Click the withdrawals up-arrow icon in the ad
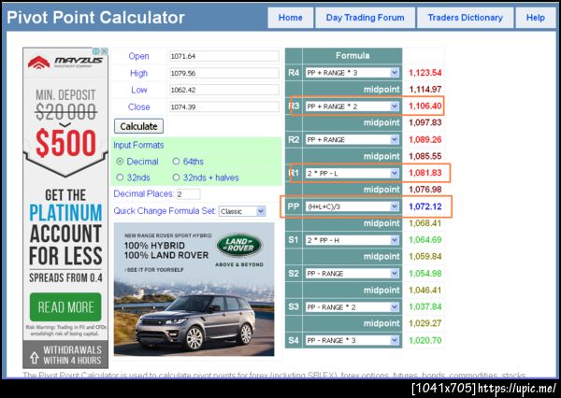 click(35, 357)
